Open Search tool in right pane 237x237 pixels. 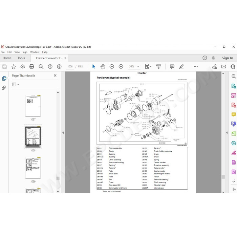tap(234, 76)
